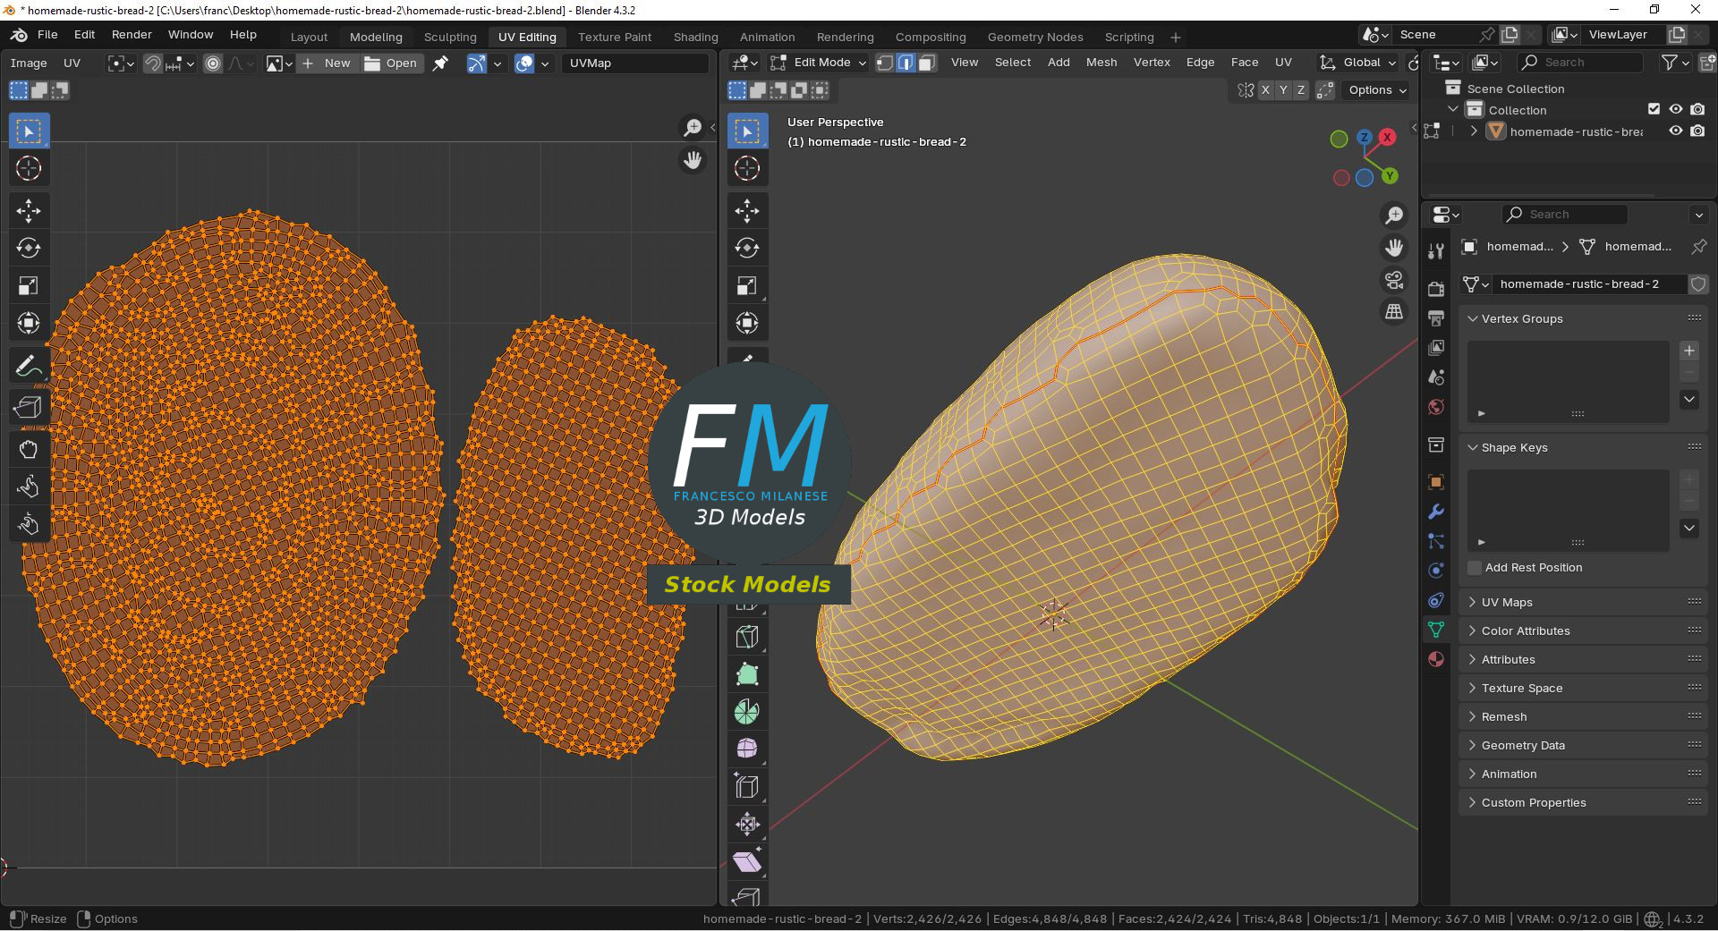Viewport: 1718px width, 931px height.
Task: Open the Modifiers properties tab
Action: pos(1436,512)
